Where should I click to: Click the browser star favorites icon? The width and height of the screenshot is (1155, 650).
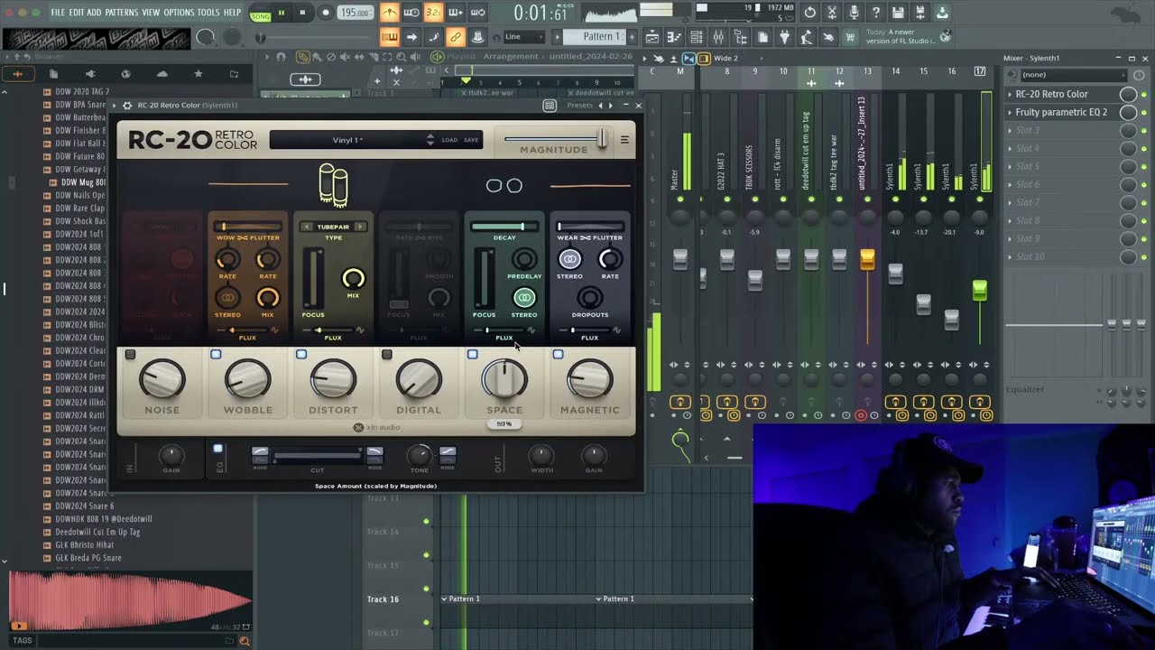click(198, 74)
